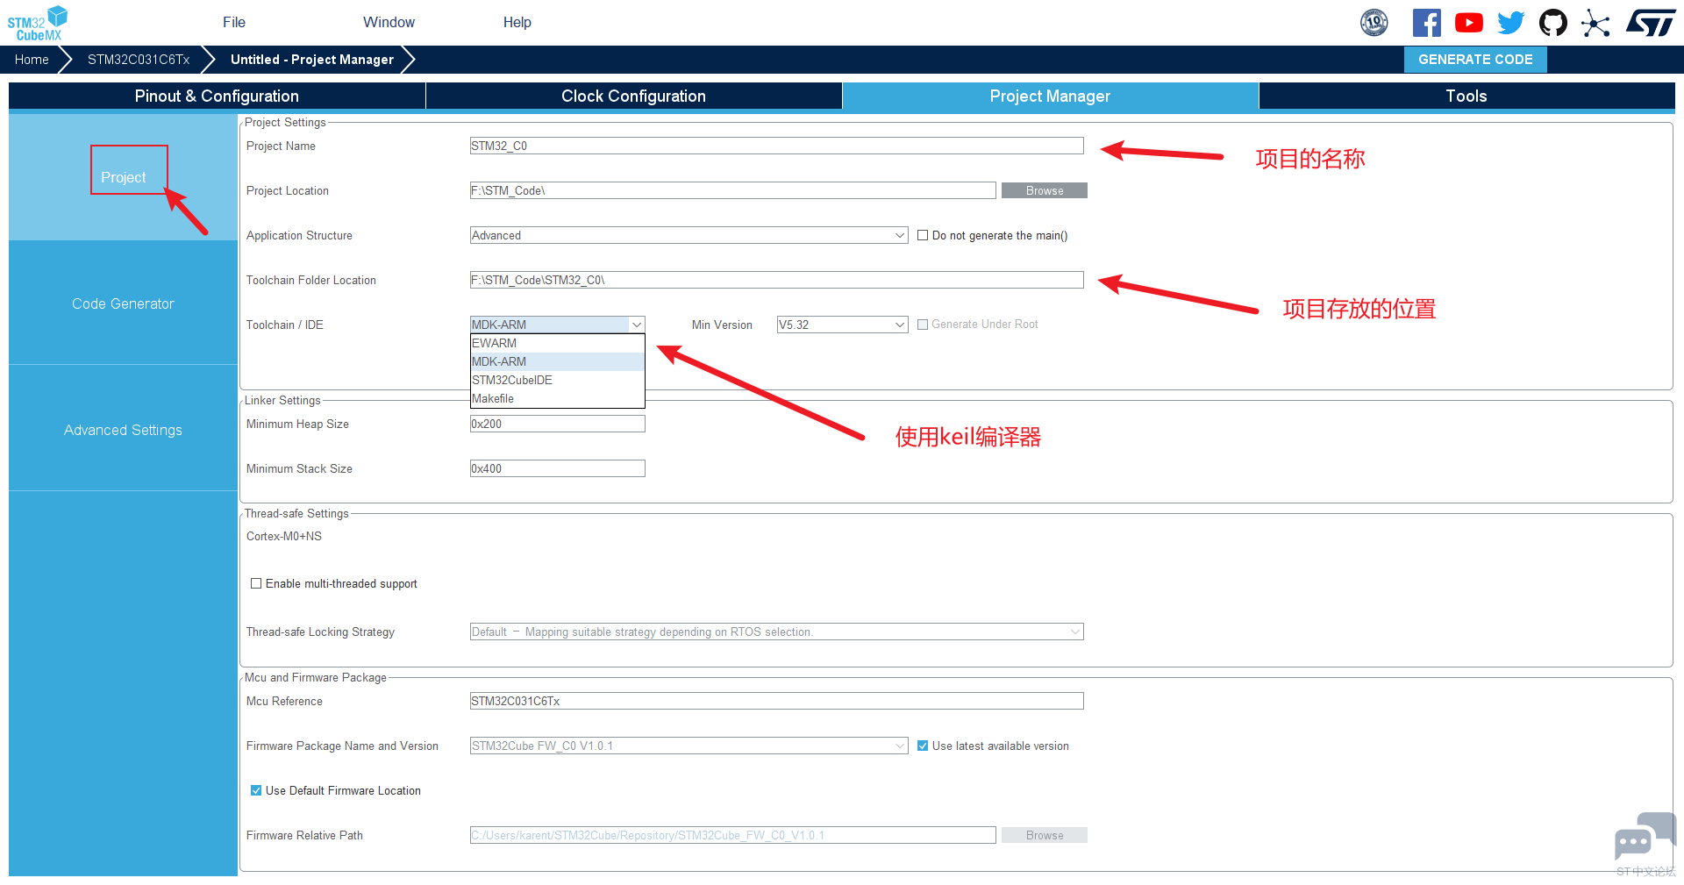Select MDK-ARM in the toolchain list
The image size is (1684, 885).
coord(557,361)
